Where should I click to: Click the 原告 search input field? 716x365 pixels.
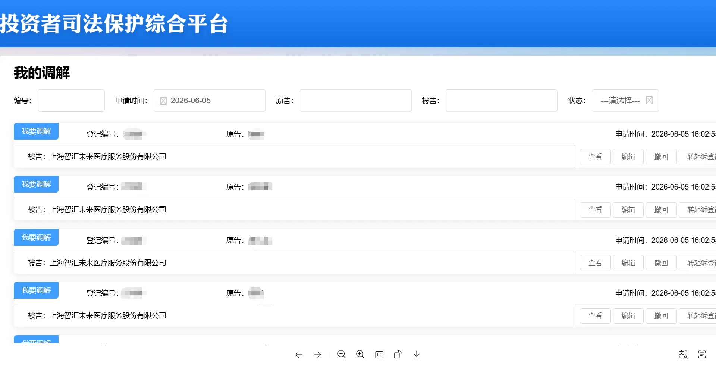tap(355, 101)
